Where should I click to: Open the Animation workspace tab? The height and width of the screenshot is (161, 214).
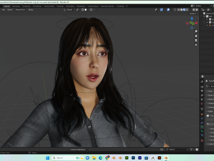coord(70,6)
